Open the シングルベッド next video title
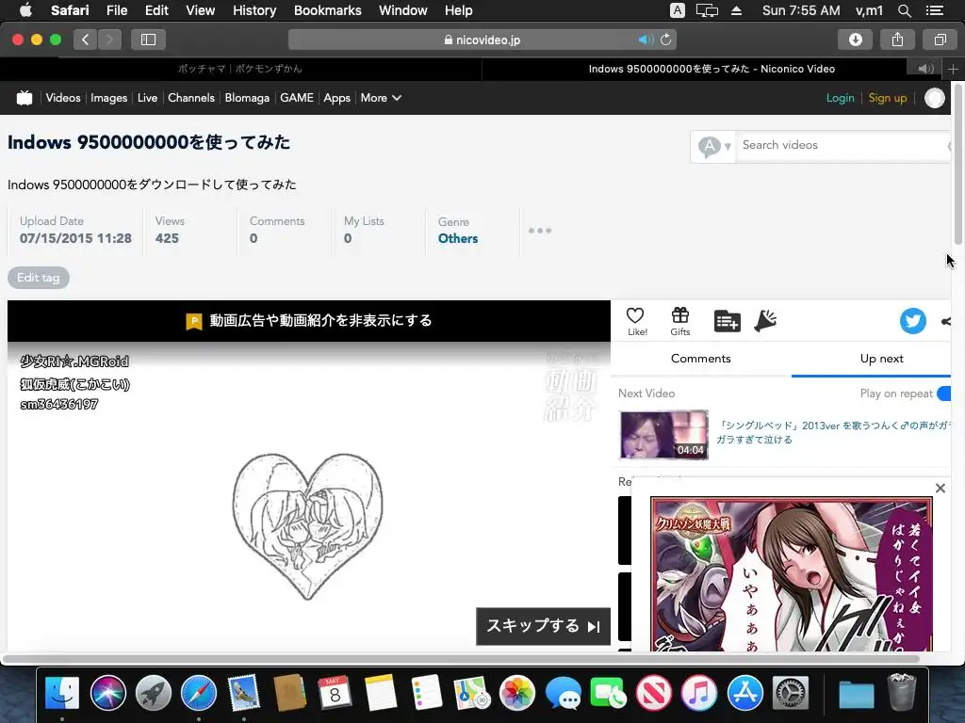Viewport: 965px width, 723px height. (x=833, y=432)
